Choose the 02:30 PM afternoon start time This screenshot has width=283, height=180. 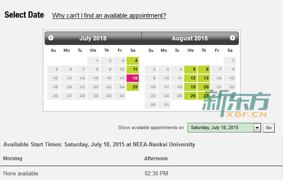(x=156, y=174)
